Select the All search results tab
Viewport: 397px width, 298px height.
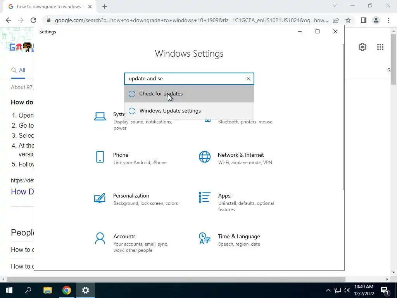click(18, 71)
